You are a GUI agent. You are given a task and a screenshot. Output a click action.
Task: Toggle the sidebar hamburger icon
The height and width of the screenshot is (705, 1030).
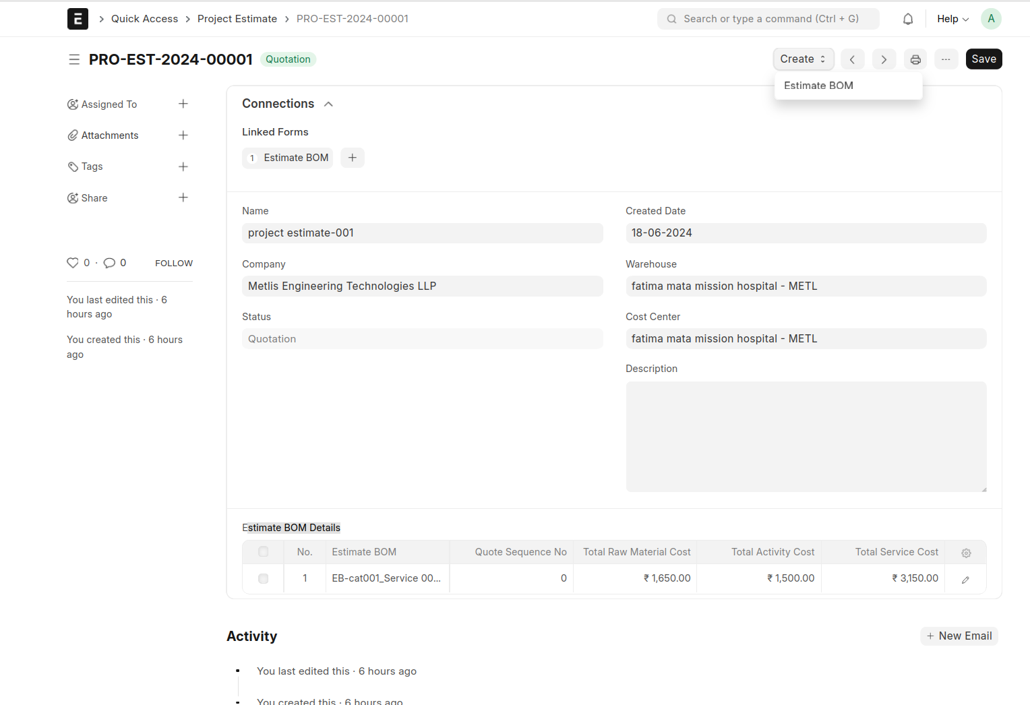74,59
